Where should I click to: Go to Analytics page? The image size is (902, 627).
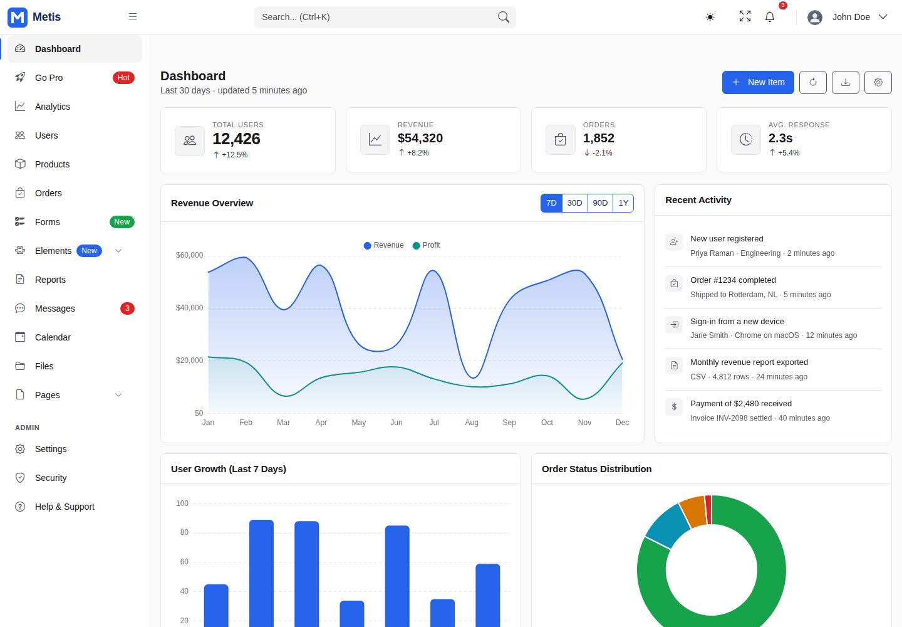coord(75,107)
